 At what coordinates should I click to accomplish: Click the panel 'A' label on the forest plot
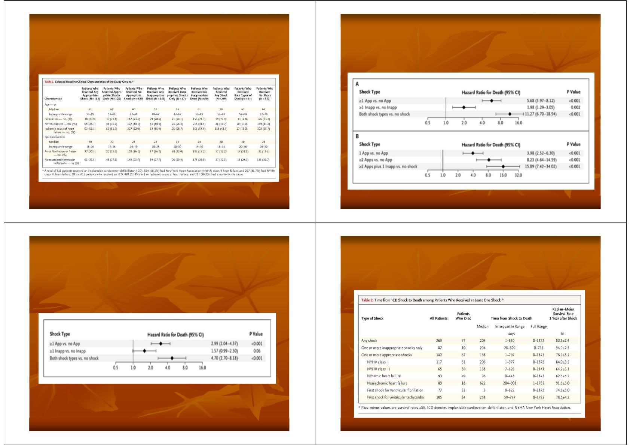coord(357,84)
